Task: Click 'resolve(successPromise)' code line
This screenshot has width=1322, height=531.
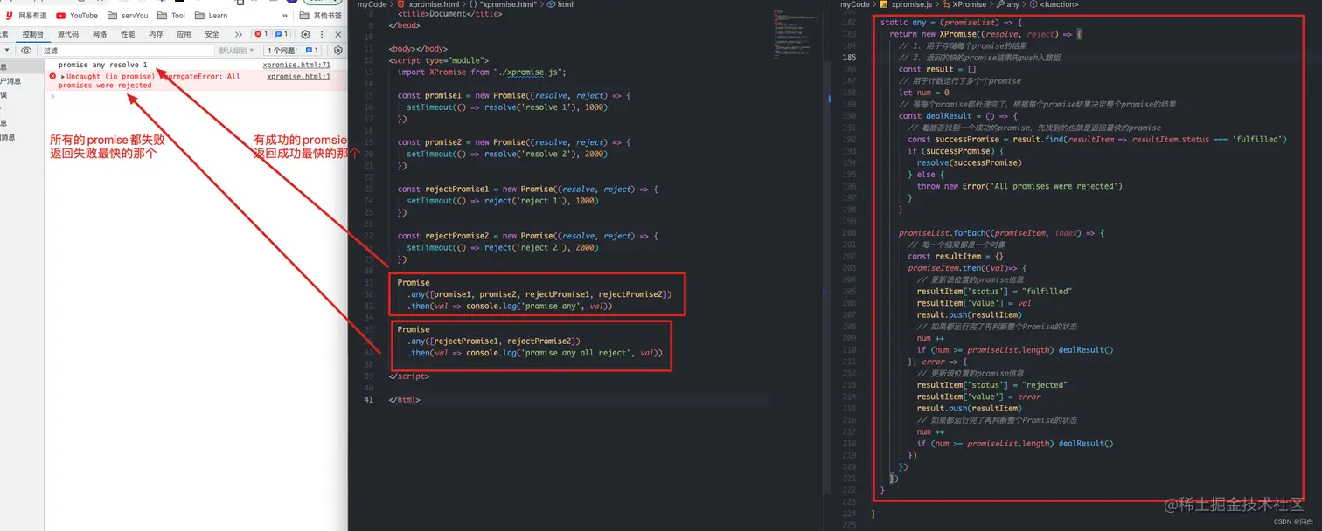Action: 969,162
